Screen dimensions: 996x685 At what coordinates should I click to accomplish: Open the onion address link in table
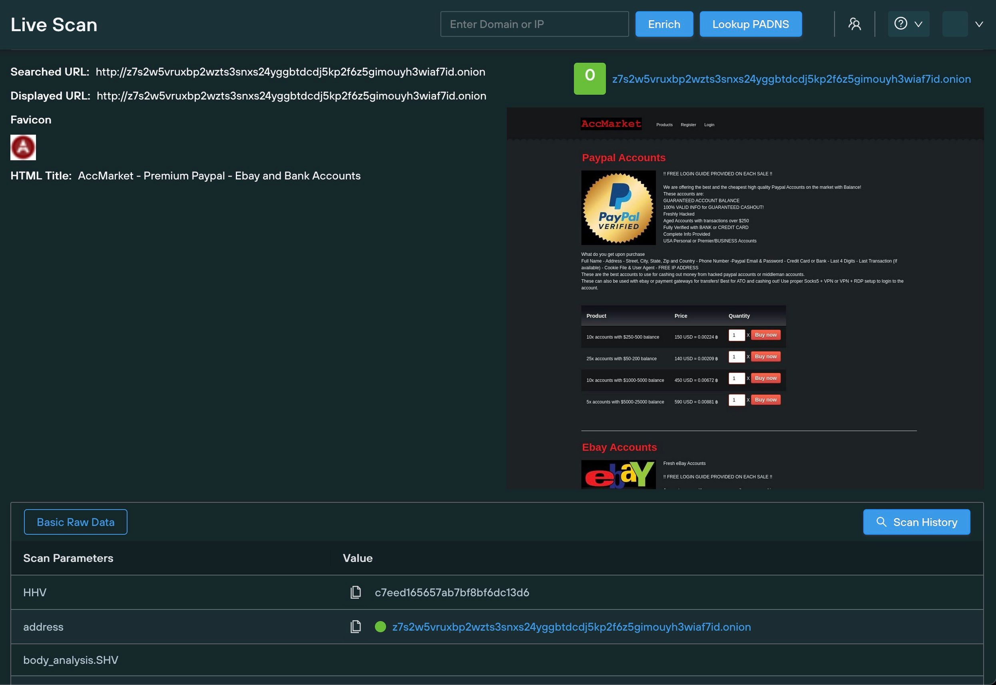tap(572, 627)
